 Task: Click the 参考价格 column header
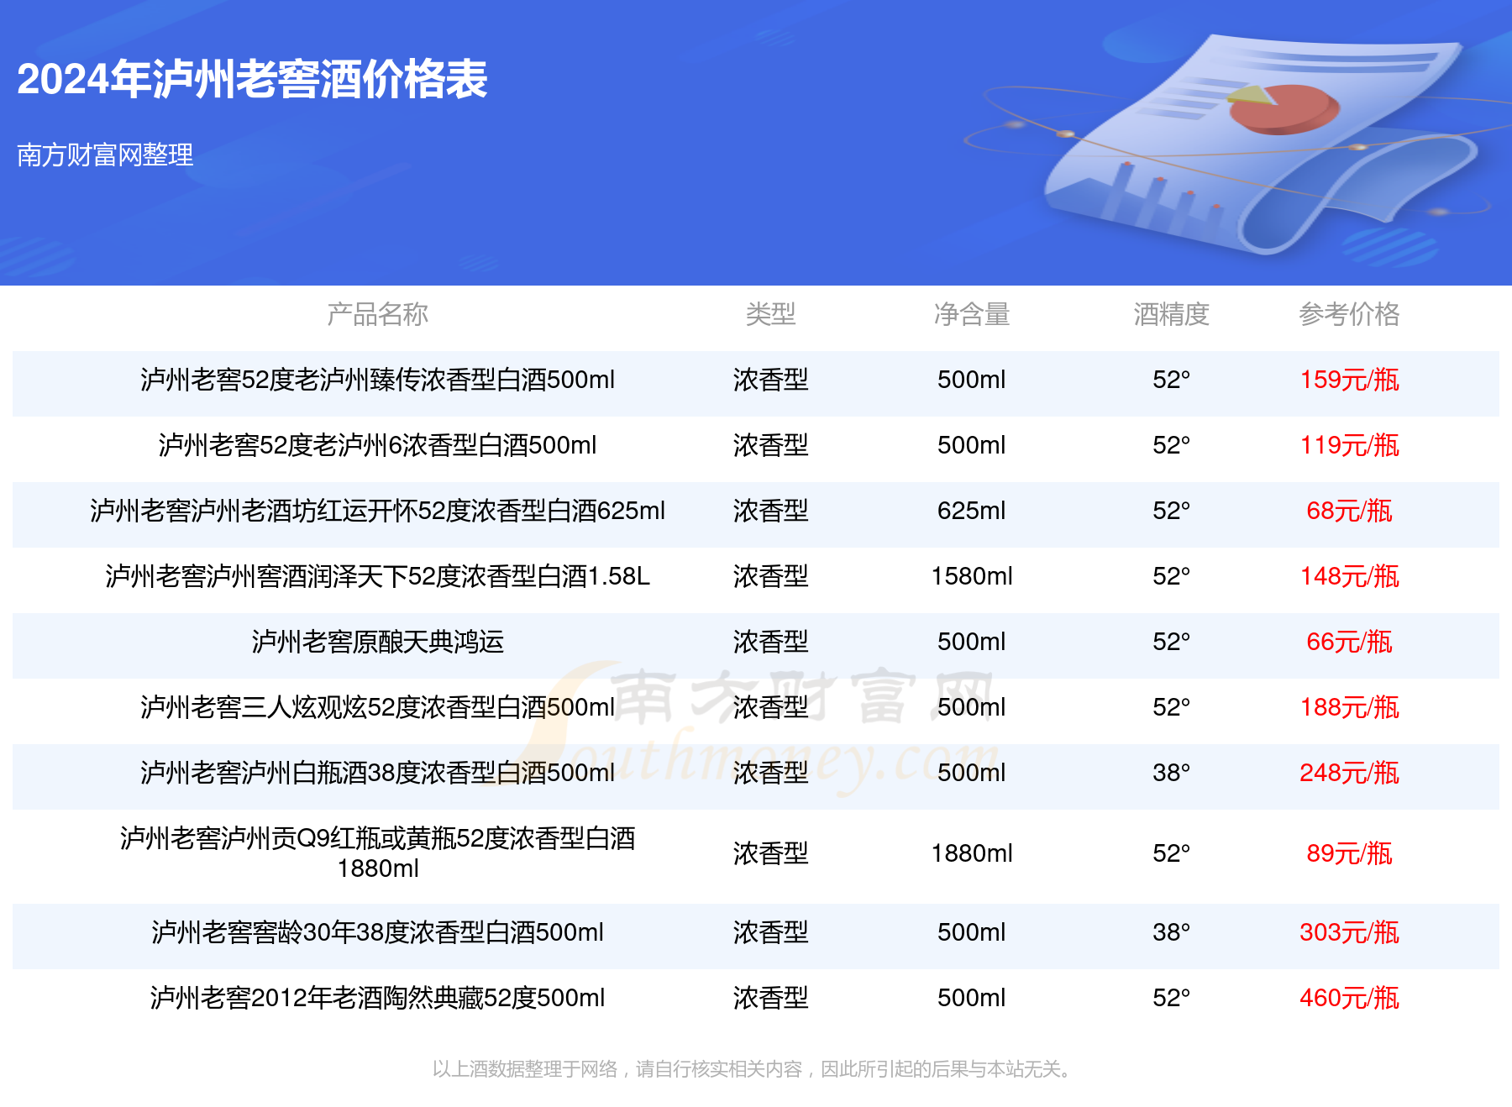pyautogui.click(x=1349, y=314)
